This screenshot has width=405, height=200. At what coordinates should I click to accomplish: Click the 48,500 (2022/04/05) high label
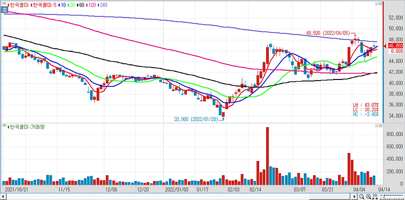coord(328,33)
